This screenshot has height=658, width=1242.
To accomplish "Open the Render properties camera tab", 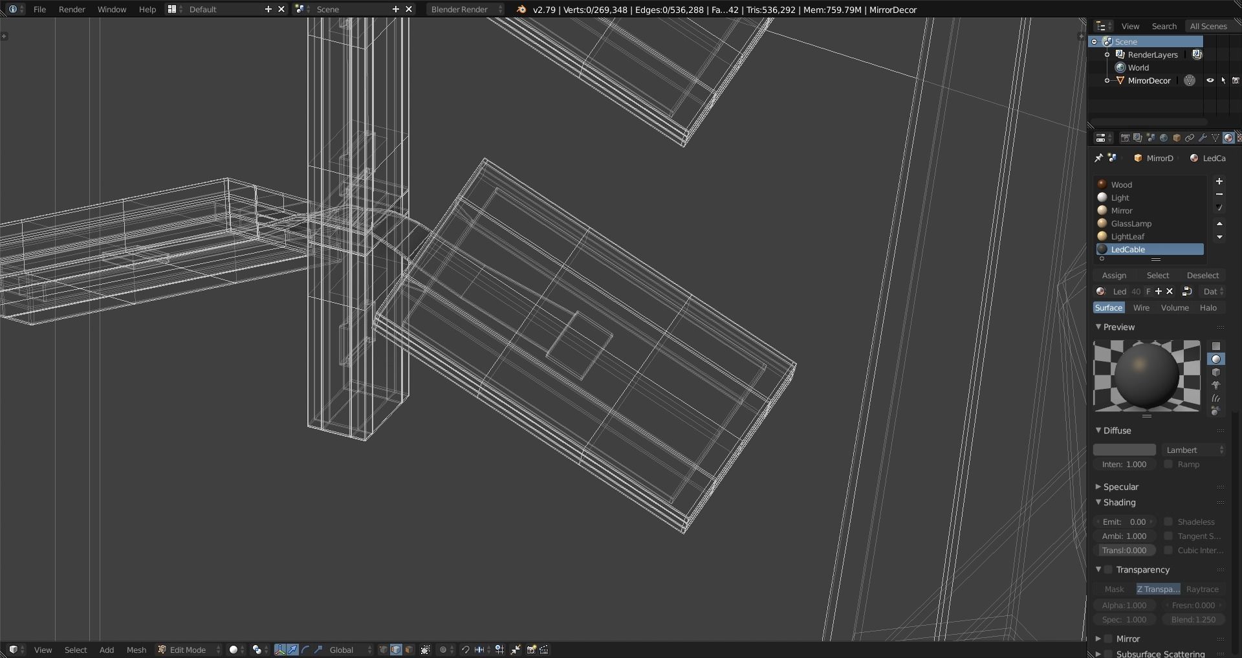I will (1125, 138).
